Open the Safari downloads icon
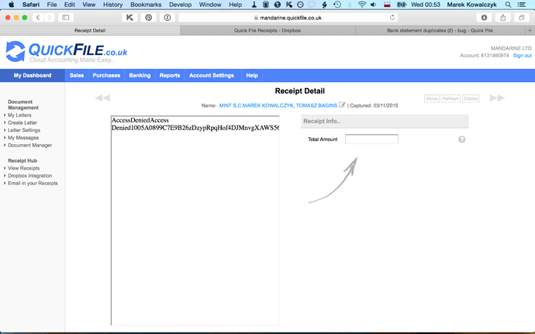Screen dimensions: 535x334 coord(485,17)
